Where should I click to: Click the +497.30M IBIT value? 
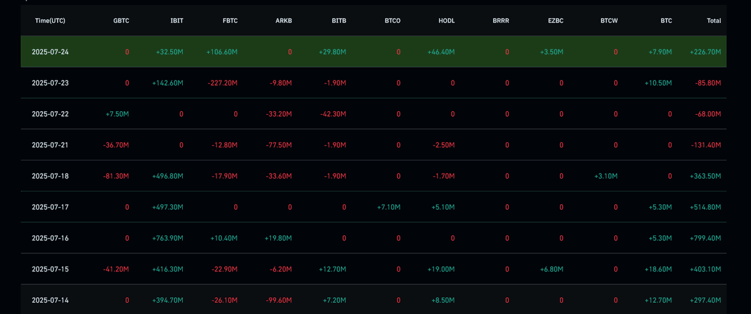coord(168,207)
